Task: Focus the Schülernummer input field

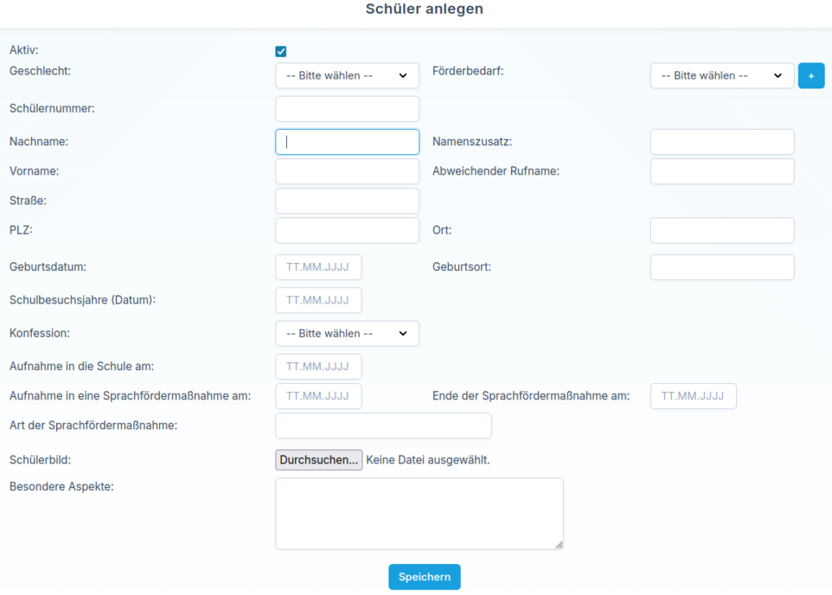Action: (347, 109)
